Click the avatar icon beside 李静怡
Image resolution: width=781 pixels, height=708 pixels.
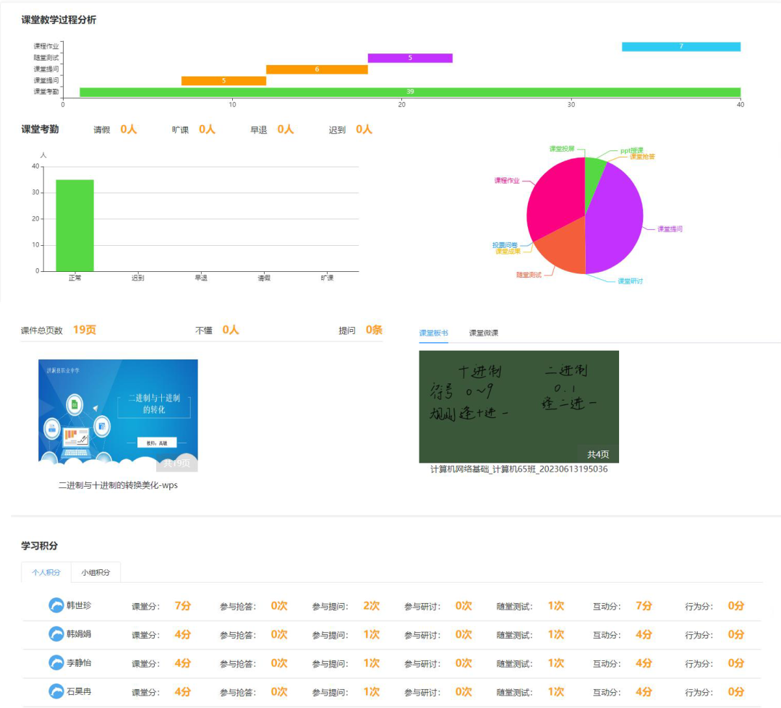click(x=56, y=663)
